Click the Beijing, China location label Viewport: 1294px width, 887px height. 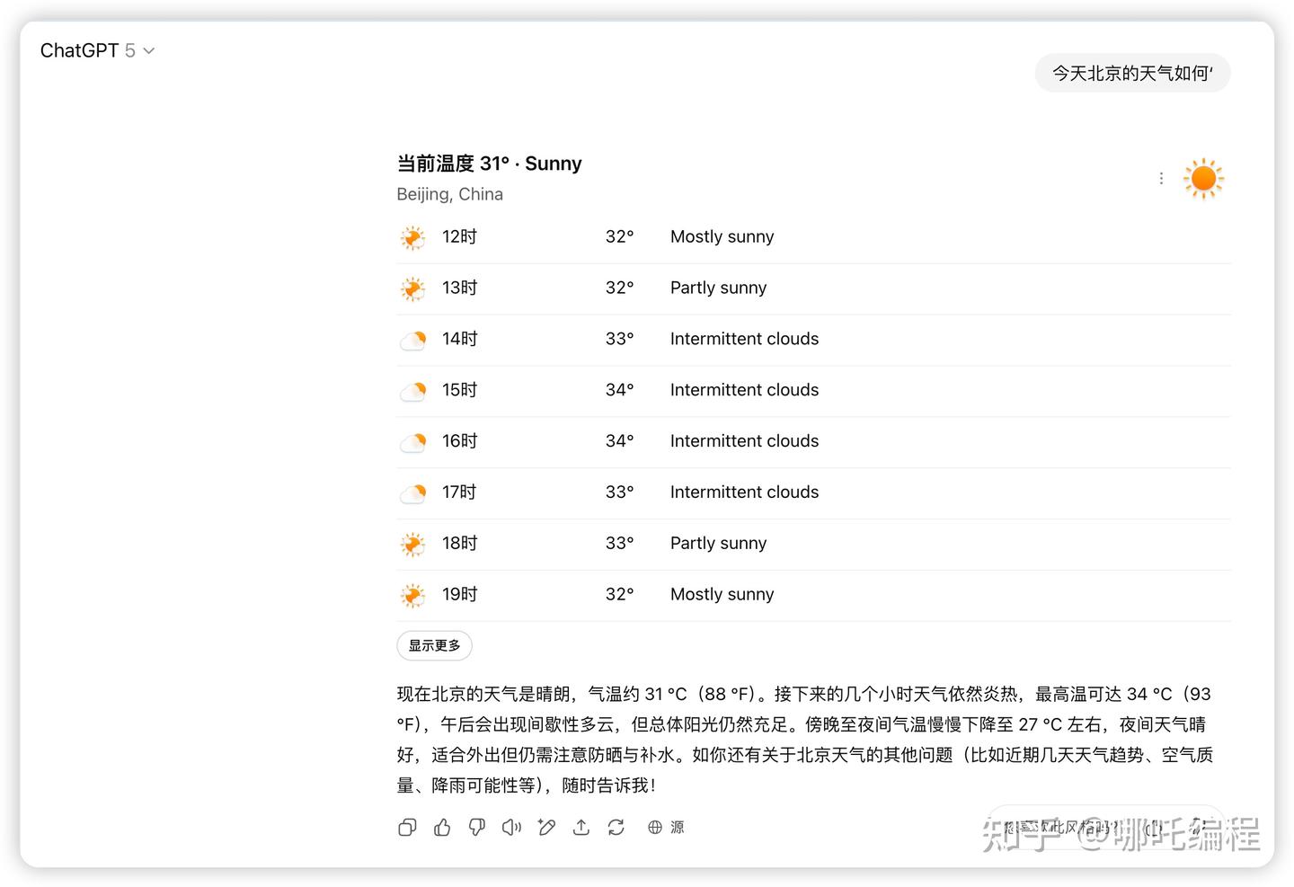(449, 194)
